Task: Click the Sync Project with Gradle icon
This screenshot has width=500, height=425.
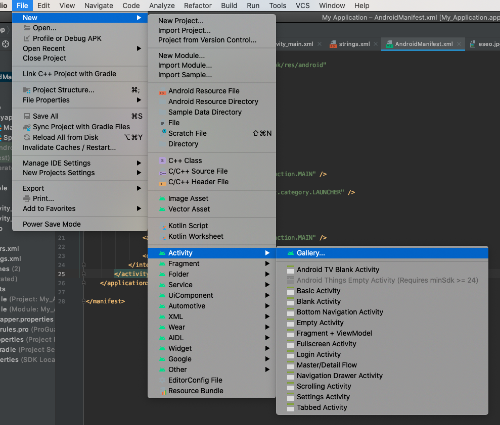Action: point(27,127)
